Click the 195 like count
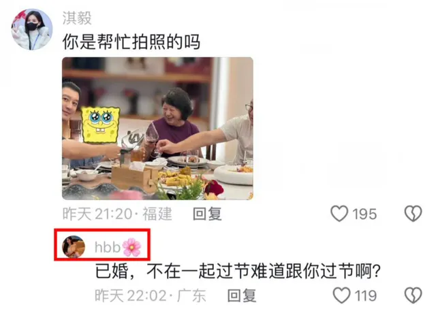This screenshot has height=313, width=436. pos(364,214)
